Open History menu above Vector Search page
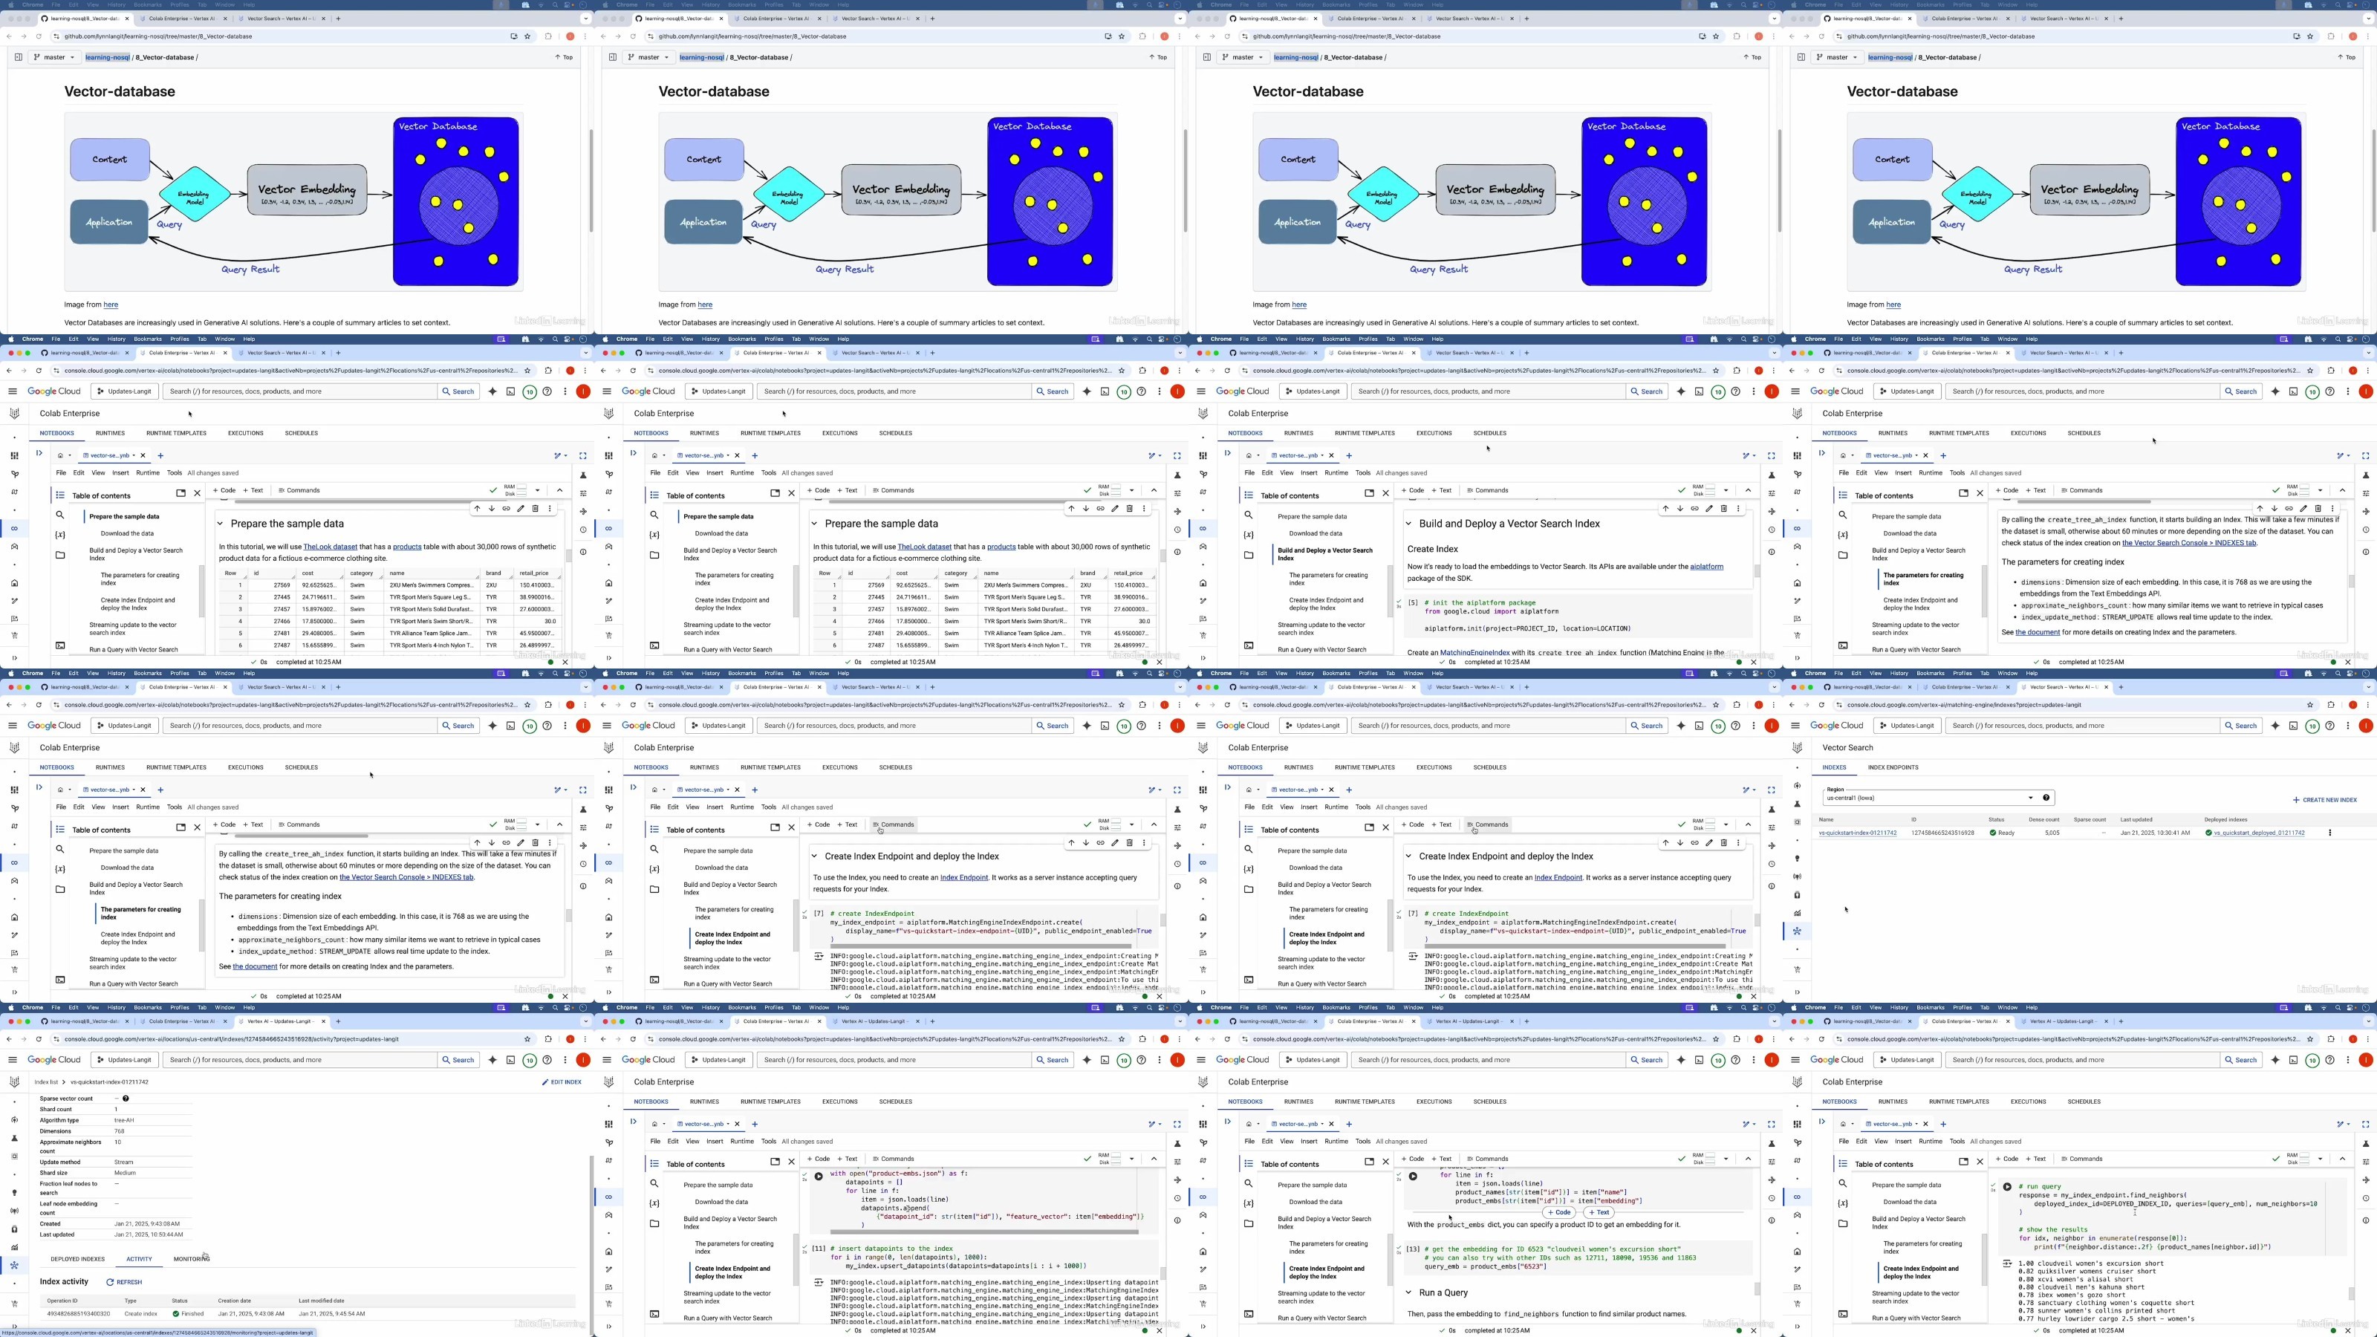The image size is (2377, 1337). pos(1898,674)
